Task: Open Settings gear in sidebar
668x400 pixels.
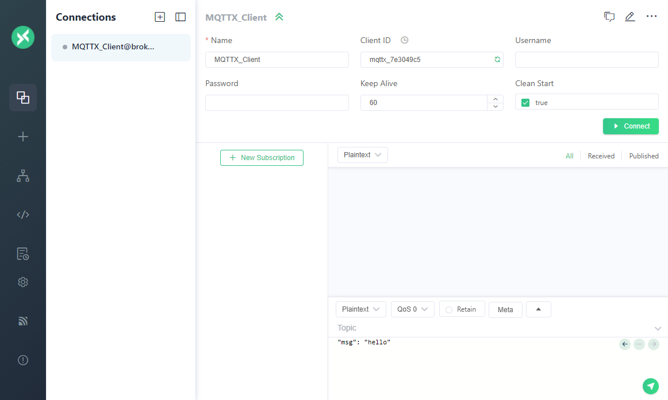Action: pos(23,282)
